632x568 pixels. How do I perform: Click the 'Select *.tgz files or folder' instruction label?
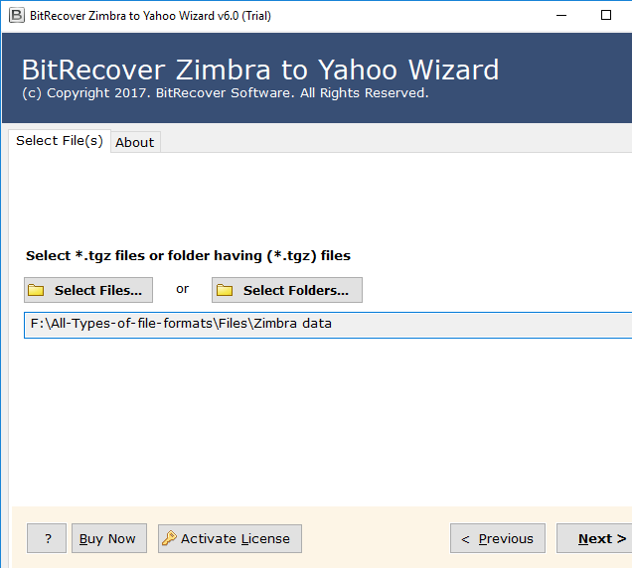(188, 256)
